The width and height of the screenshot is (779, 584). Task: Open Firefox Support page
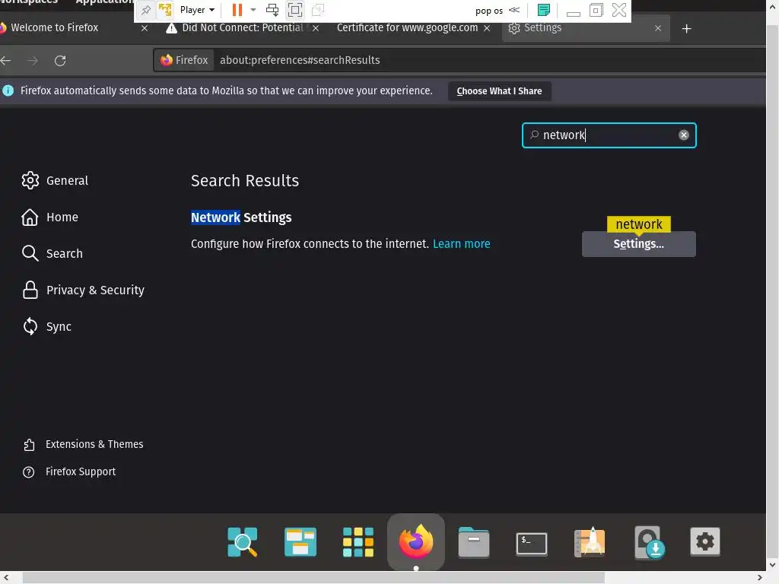(x=69, y=471)
